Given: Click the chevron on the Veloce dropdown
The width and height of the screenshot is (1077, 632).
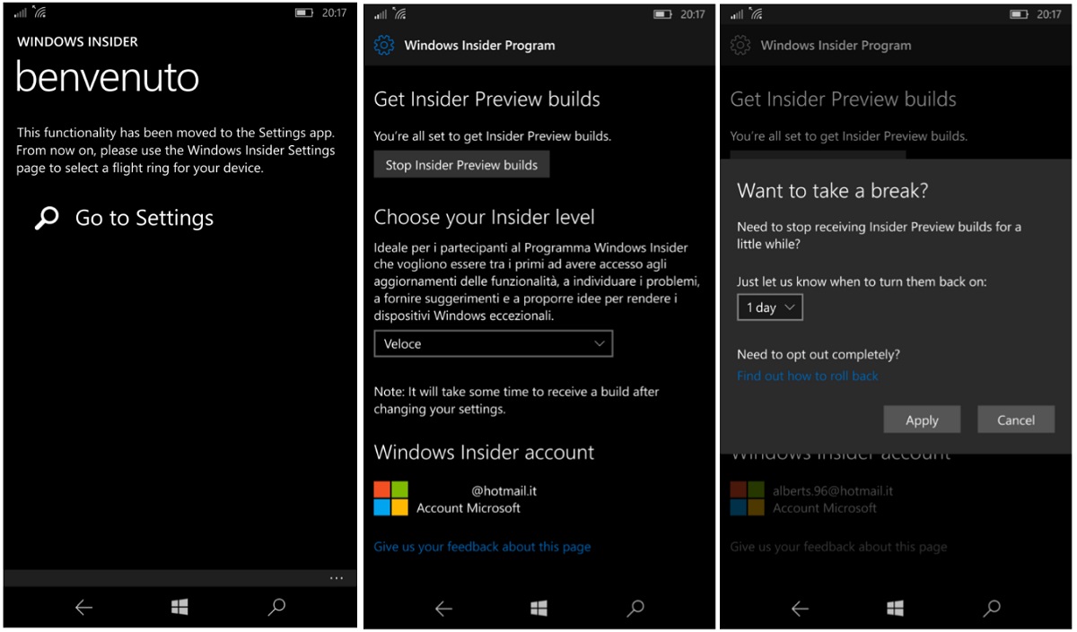Looking at the screenshot, I should [x=600, y=343].
